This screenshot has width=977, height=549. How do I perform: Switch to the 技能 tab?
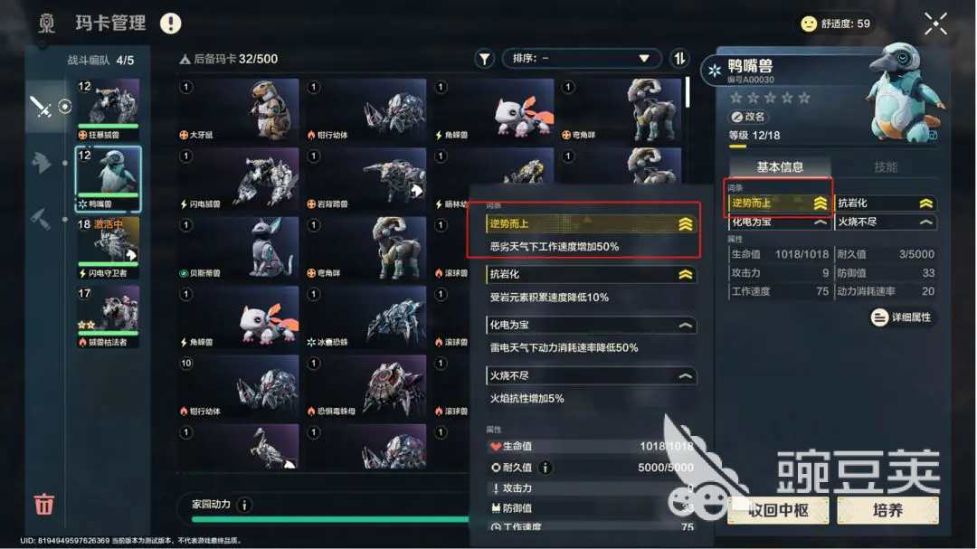886,167
